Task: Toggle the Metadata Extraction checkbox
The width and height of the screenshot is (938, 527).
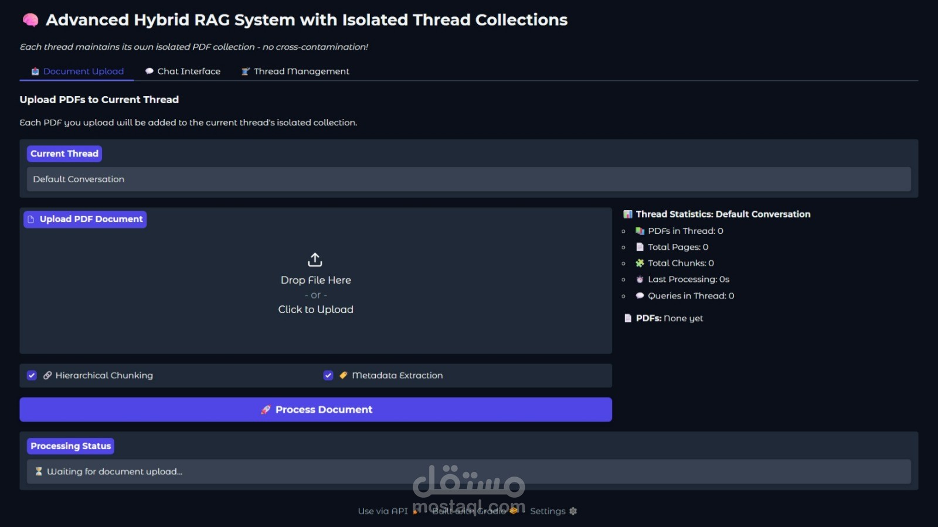Action: [x=328, y=375]
